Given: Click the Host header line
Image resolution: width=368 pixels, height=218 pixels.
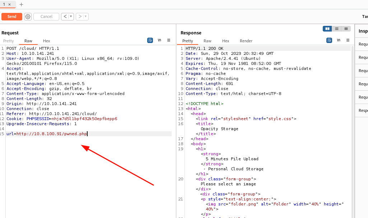Looking at the screenshot, I should (30, 53).
